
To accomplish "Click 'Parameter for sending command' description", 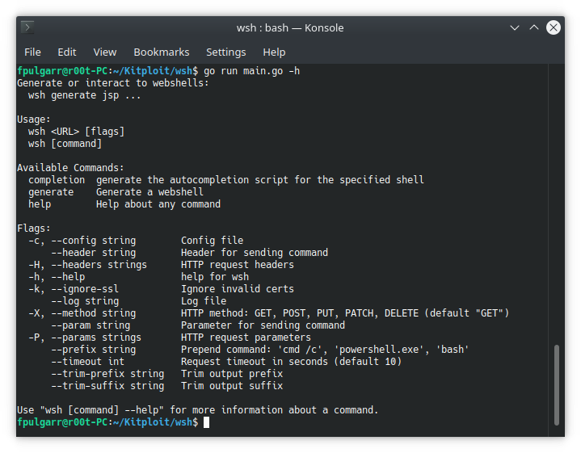I will pyautogui.click(x=263, y=325).
